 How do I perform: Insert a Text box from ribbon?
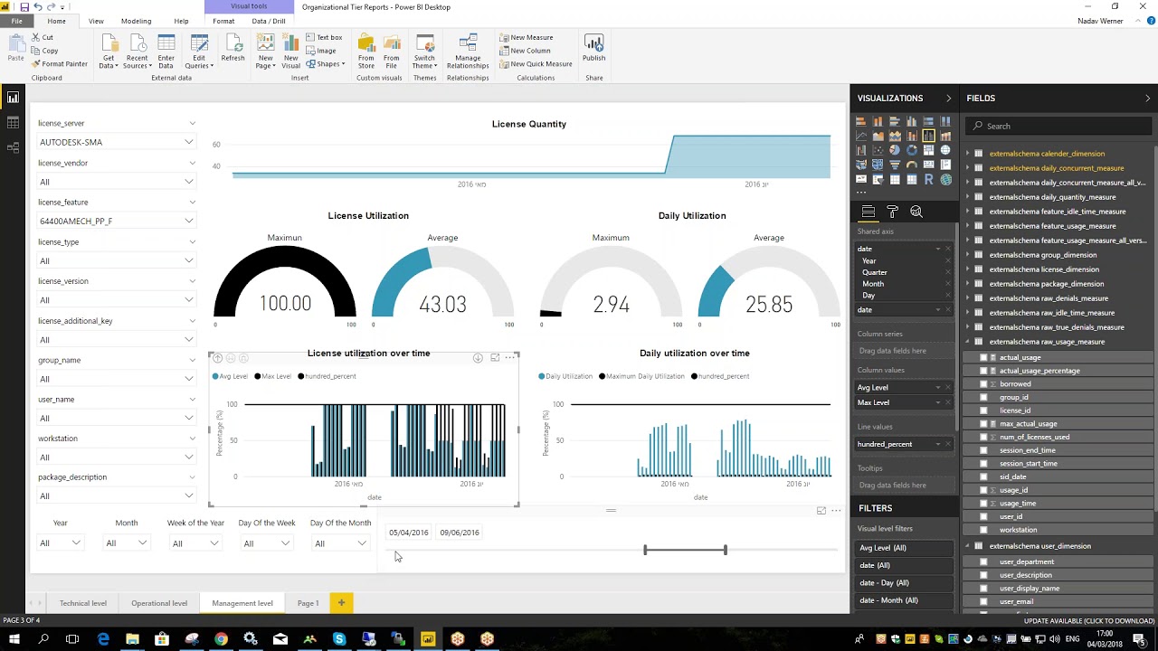[324, 37]
